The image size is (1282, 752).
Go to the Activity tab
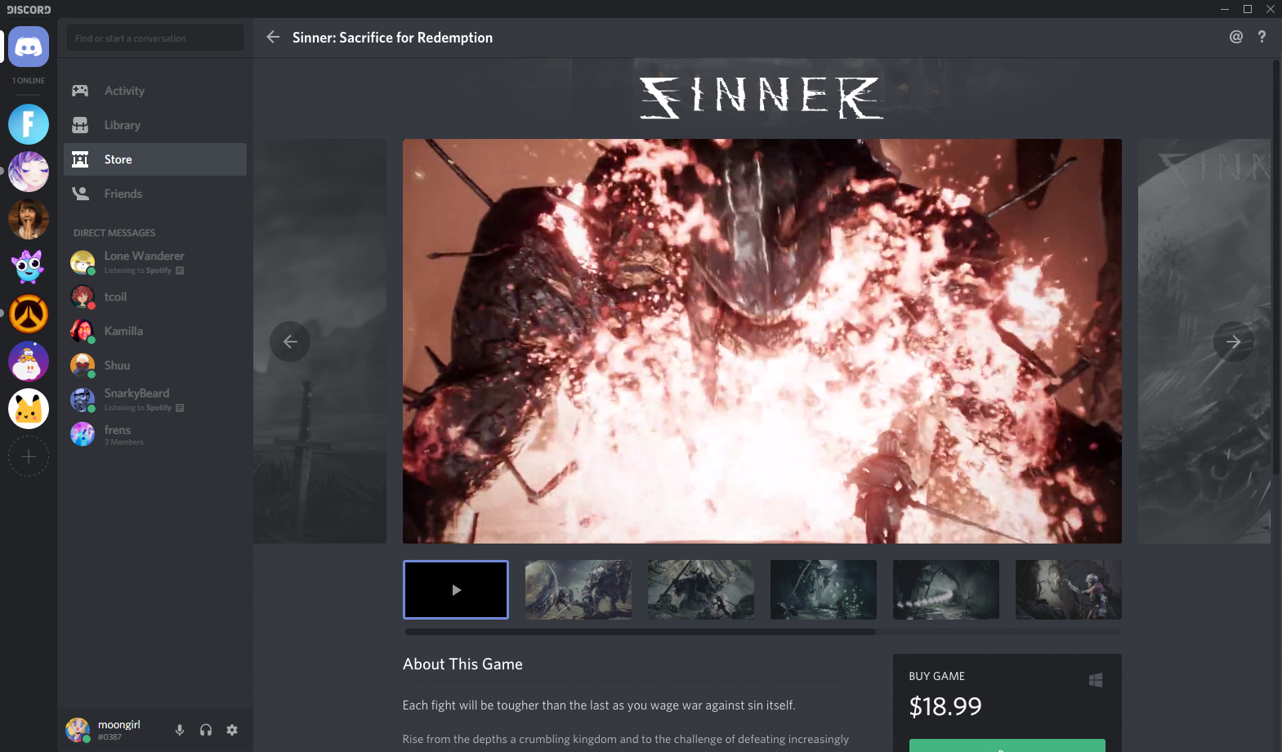[124, 91]
